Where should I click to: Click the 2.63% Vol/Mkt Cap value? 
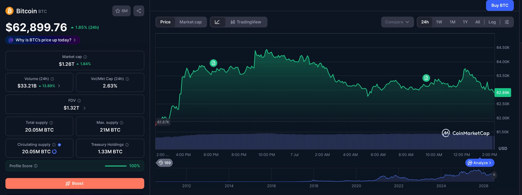pos(110,86)
